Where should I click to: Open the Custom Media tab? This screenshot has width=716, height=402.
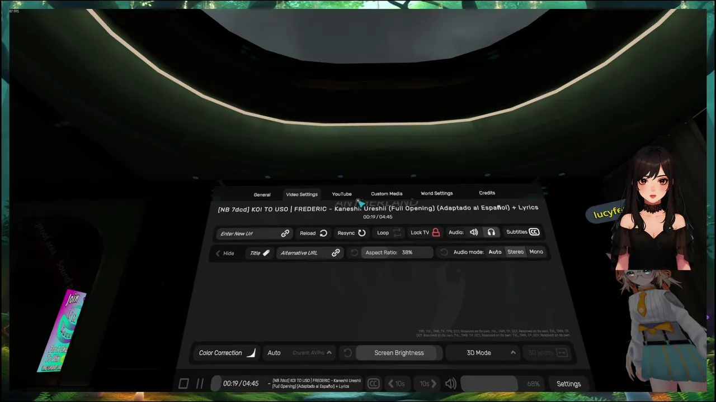coord(387,193)
